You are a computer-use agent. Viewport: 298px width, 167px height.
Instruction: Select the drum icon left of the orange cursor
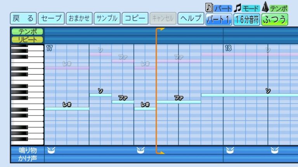click(140, 150)
